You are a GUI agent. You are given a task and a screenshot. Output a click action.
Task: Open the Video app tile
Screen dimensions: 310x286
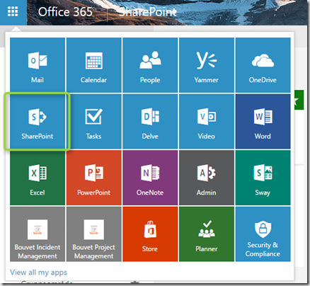click(x=207, y=122)
